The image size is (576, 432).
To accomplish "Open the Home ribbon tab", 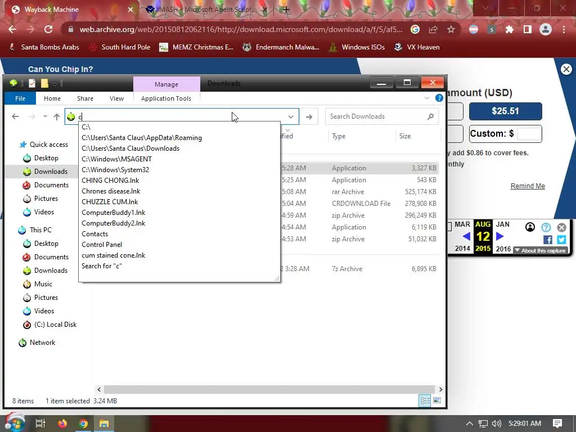I will click(52, 98).
